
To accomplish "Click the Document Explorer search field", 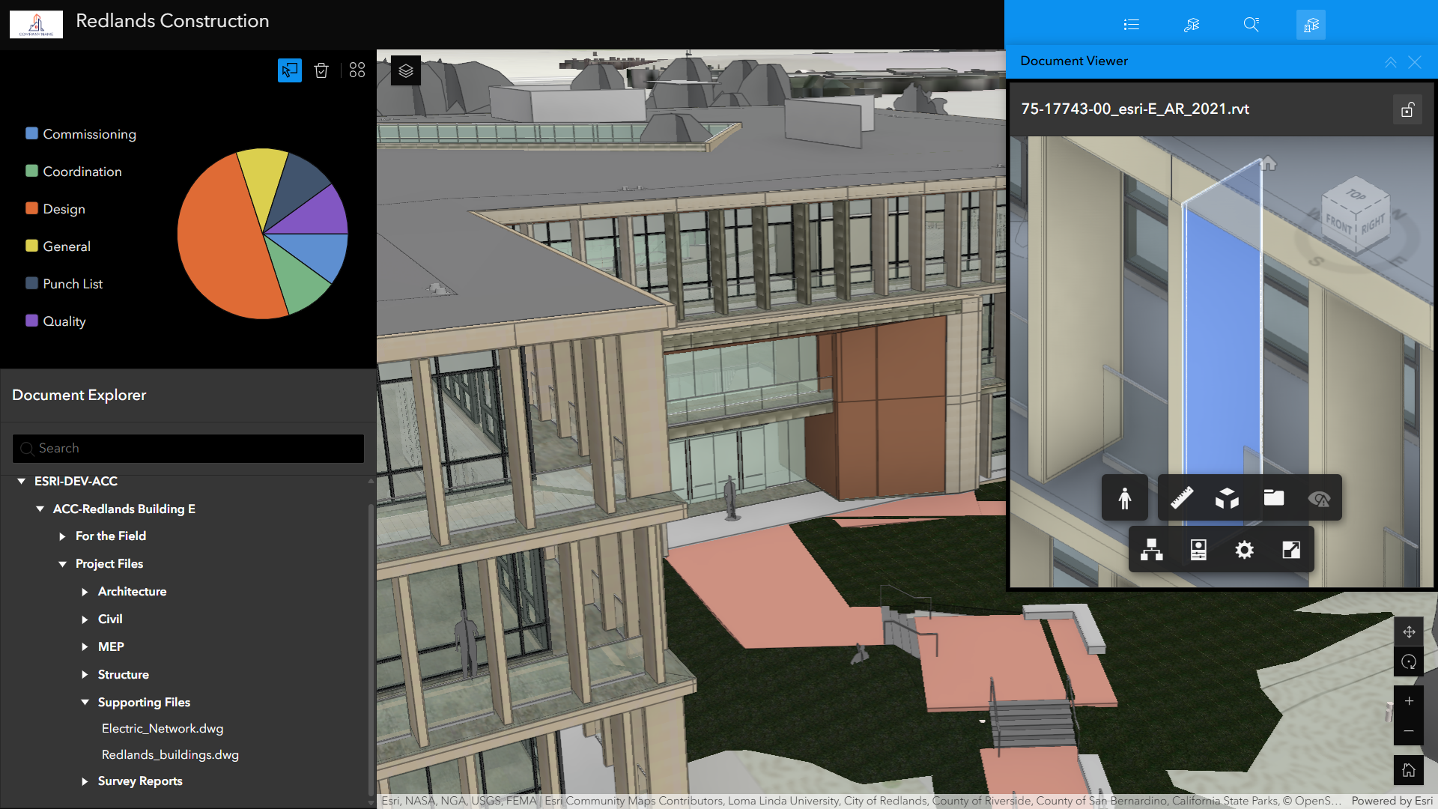I will point(187,448).
